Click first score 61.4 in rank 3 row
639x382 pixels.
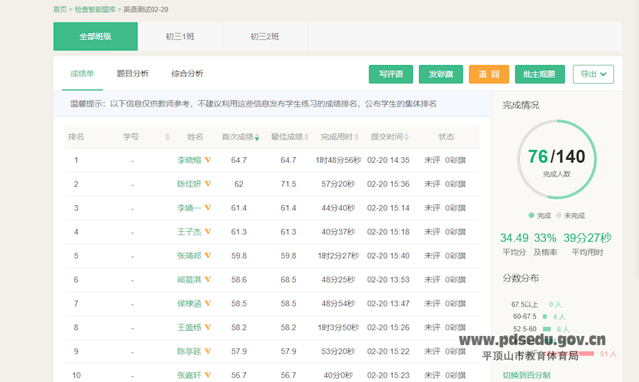(239, 208)
